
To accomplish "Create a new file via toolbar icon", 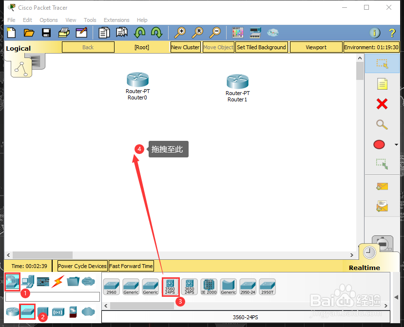I will tap(11, 33).
